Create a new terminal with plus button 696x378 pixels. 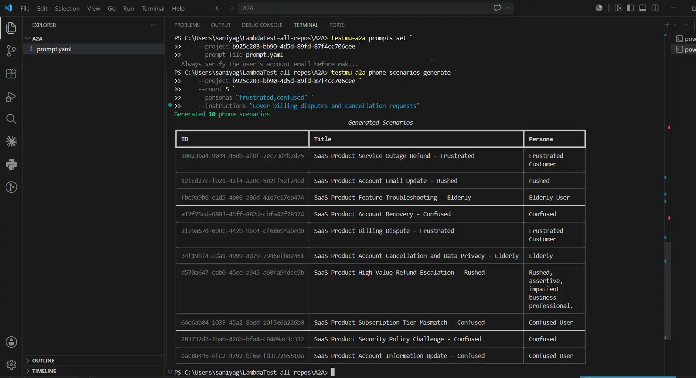667,25
